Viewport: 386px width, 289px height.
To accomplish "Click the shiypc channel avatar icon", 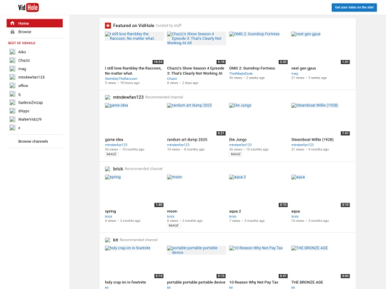I will pyautogui.click(x=12, y=111).
